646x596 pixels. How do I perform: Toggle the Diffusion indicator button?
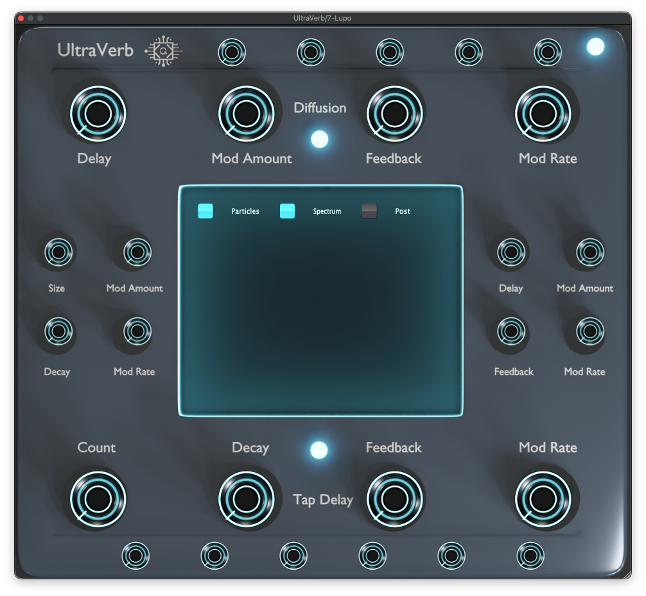point(319,139)
